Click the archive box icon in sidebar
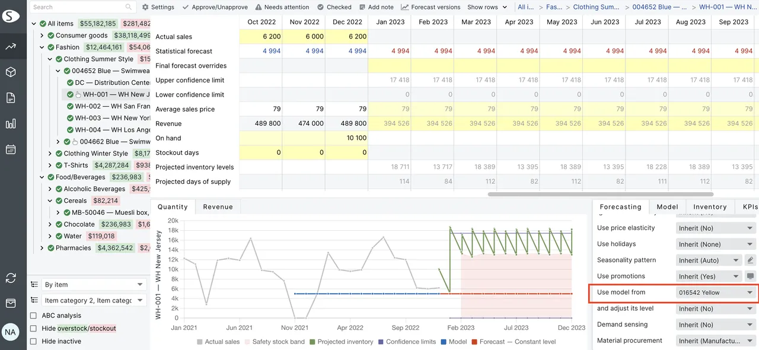The height and width of the screenshot is (350, 759). pos(11,303)
